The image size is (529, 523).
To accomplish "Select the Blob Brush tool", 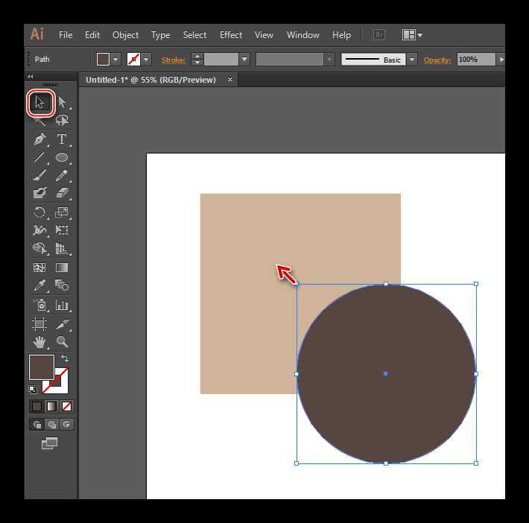I will pos(39,194).
